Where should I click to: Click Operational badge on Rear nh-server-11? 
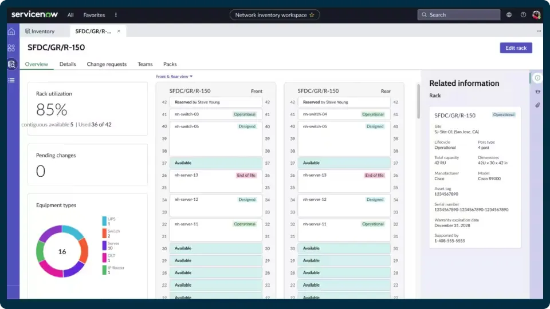pyautogui.click(x=373, y=224)
